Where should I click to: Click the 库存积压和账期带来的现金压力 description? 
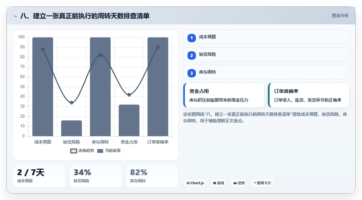point(218,100)
